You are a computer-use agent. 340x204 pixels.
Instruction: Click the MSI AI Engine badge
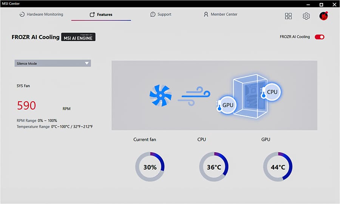click(x=78, y=37)
